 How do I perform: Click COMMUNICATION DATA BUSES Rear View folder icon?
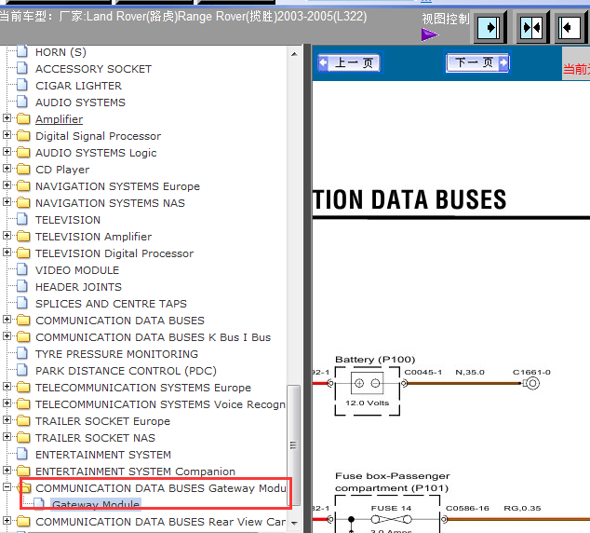[x=23, y=522]
